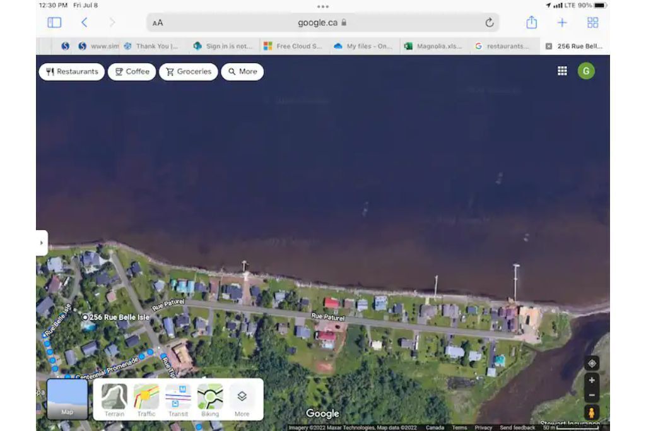Expand the collapsed side panel
Image resolution: width=646 pixels, height=431 pixels.
(42, 243)
